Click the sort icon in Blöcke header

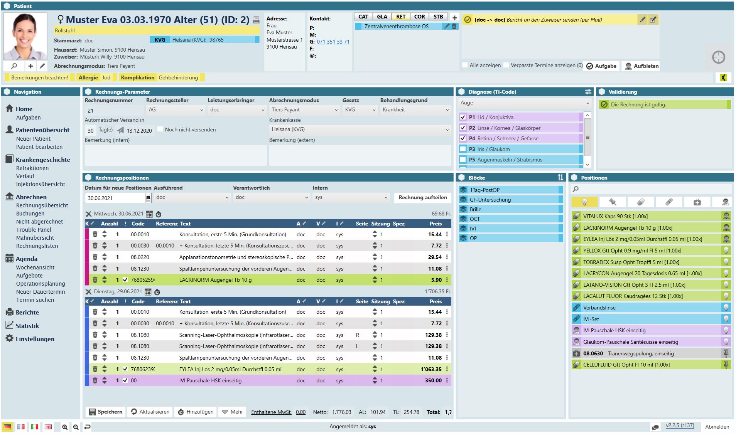pyautogui.click(x=560, y=177)
